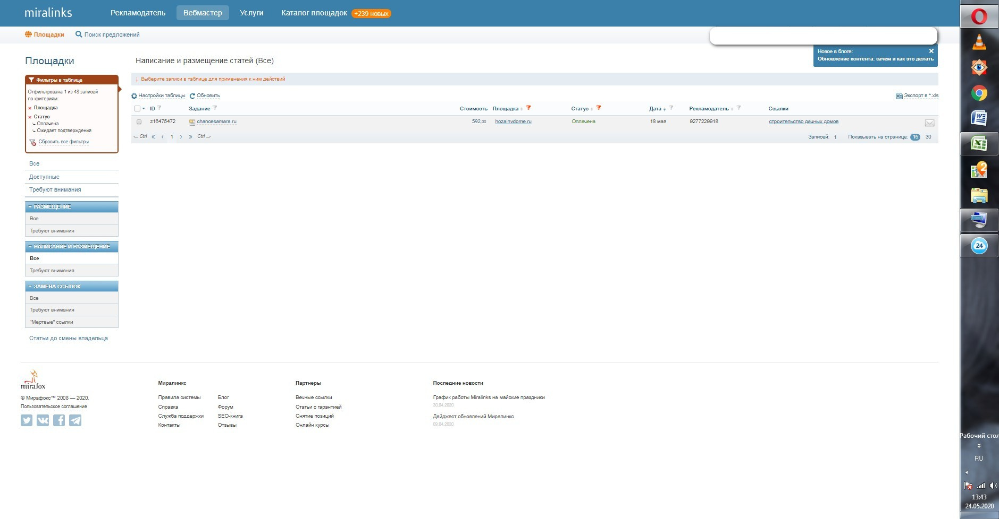Viewport: 999px width, 519px height.
Task: Go to the last page using double arrow
Action: (x=190, y=137)
